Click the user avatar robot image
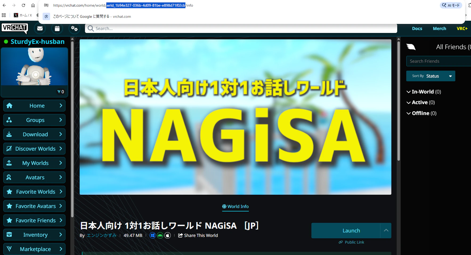Screen dimensions: 471x255 click(34, 66)
